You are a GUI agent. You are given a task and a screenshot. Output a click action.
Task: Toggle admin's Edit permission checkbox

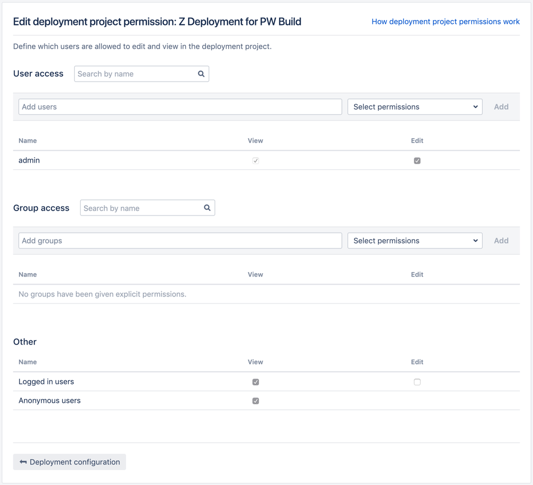tap(417, 160)
